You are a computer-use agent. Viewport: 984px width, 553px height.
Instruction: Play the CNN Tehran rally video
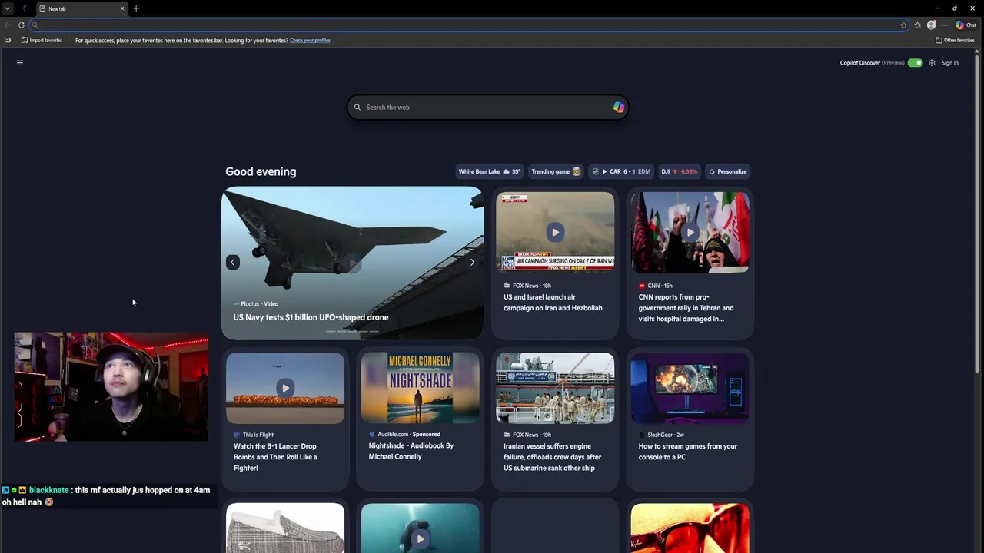coord(690,232)
